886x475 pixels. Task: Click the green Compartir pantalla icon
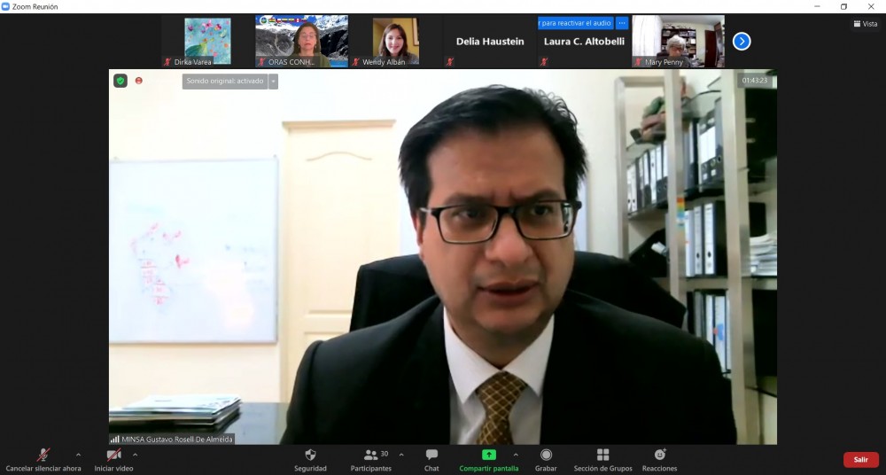point(488,455)
